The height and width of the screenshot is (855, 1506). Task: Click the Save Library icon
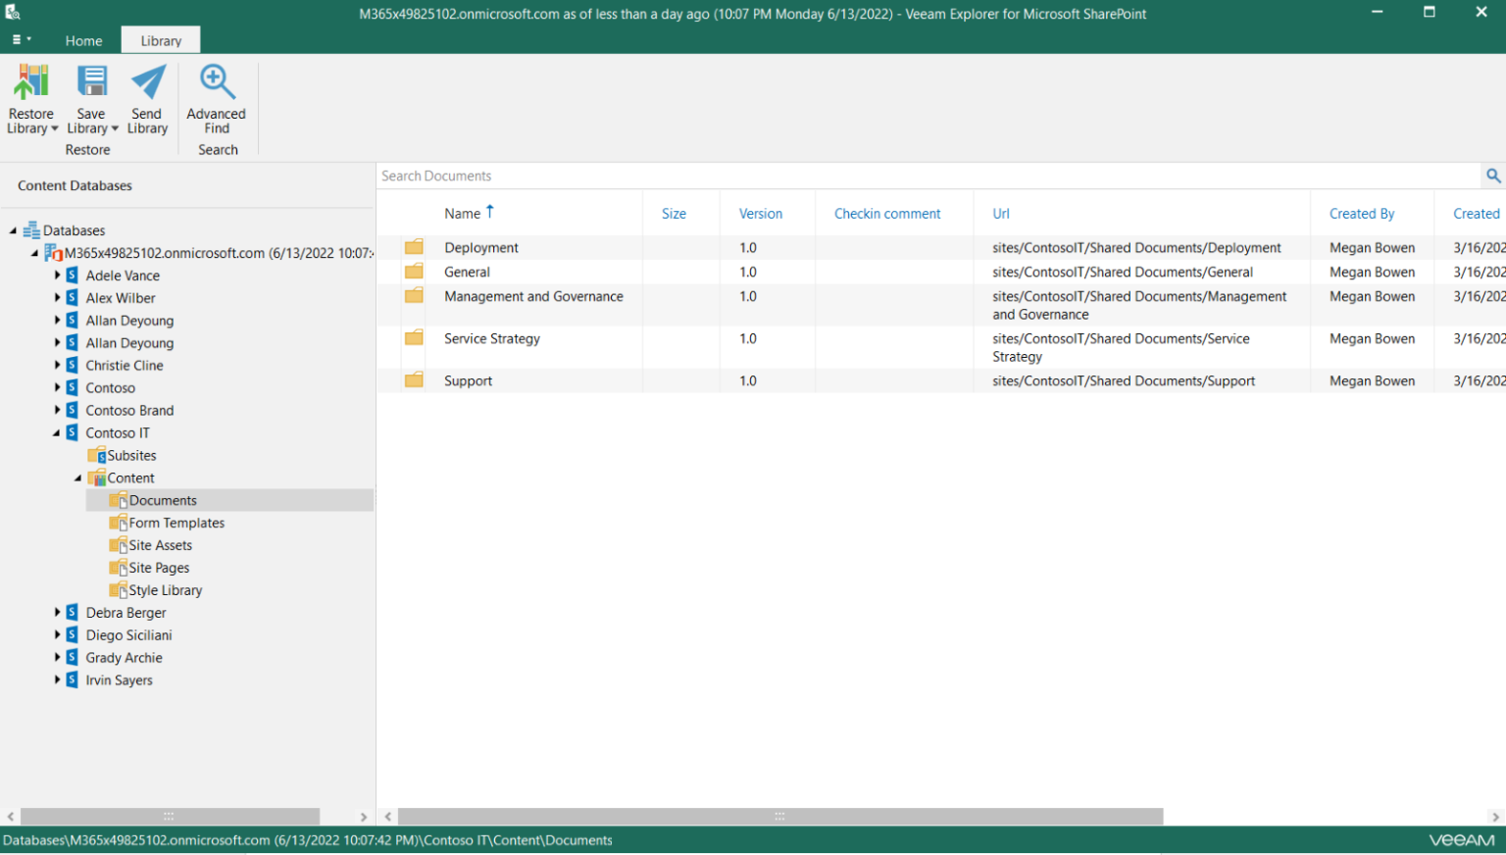point(91,80)
